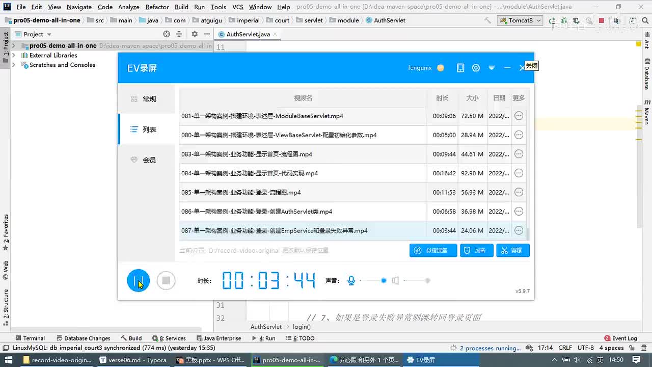Click the 4 spaces indent setting
The image size is (652, 367).
tap(611, 348)
